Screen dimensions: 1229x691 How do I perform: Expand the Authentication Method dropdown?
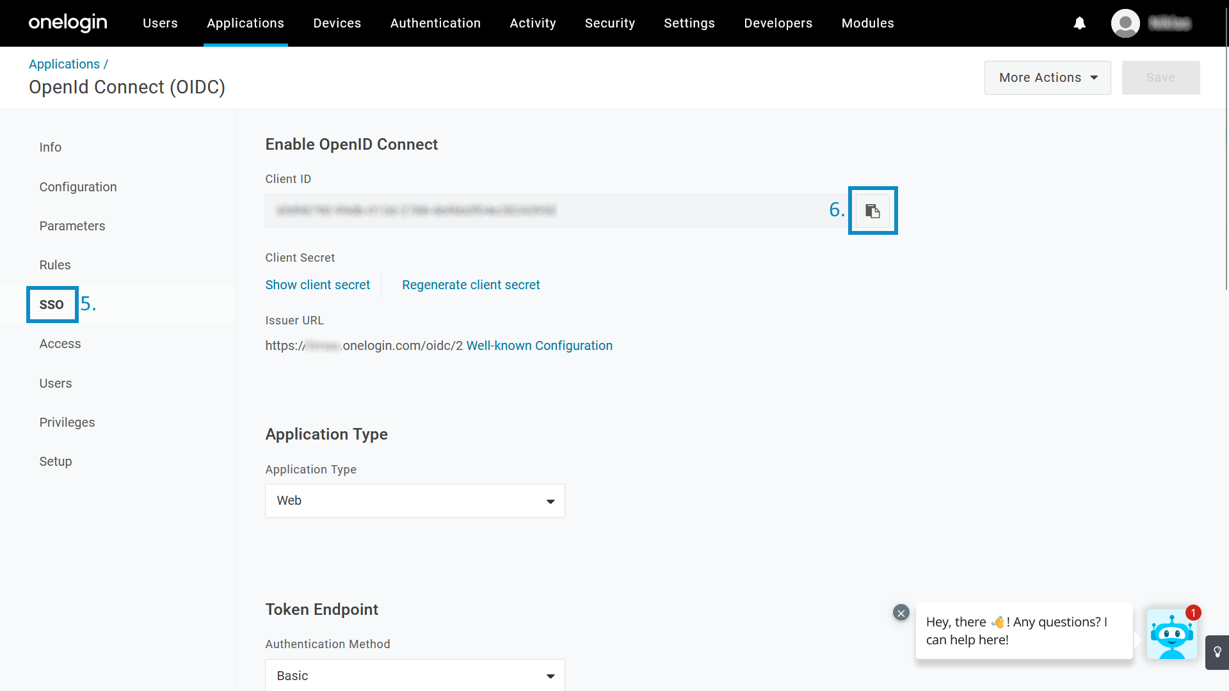coord(415,675)
